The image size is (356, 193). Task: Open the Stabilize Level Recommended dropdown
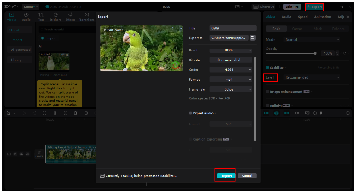click(x=312, y=77)
